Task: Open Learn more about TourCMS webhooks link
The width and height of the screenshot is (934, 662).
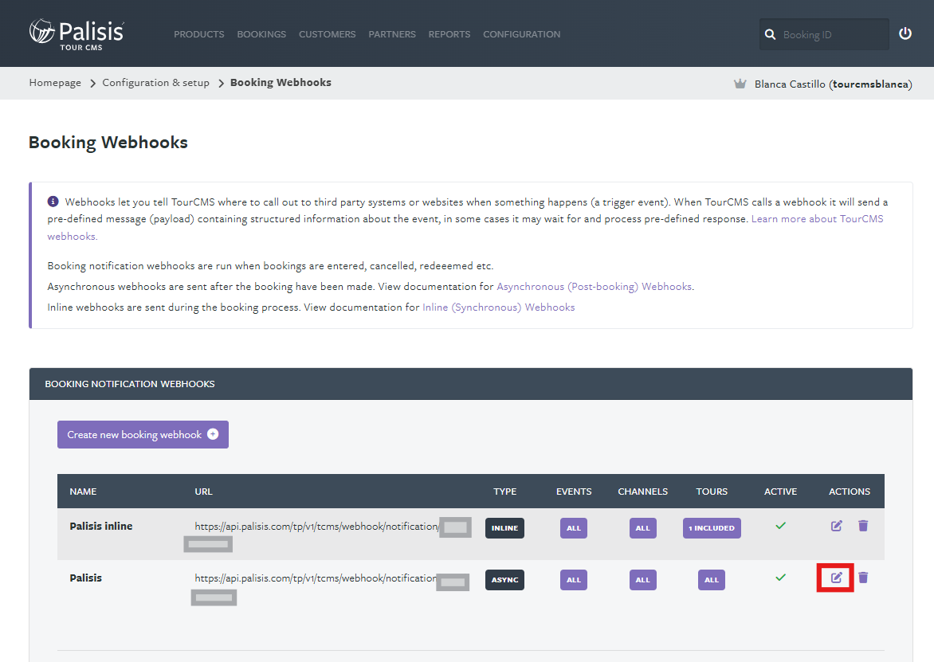Action: click(818, 219)
